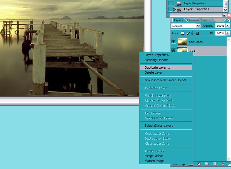This screenshot has height=169, width=231.
Task: Open the Opacity slider arrow
Action: click(x=227, y=26)
